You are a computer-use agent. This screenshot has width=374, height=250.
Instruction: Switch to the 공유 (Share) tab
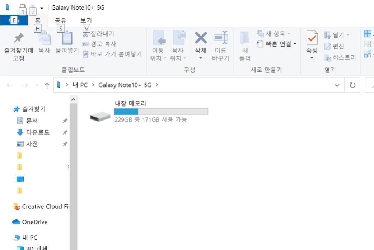(60, 21)
